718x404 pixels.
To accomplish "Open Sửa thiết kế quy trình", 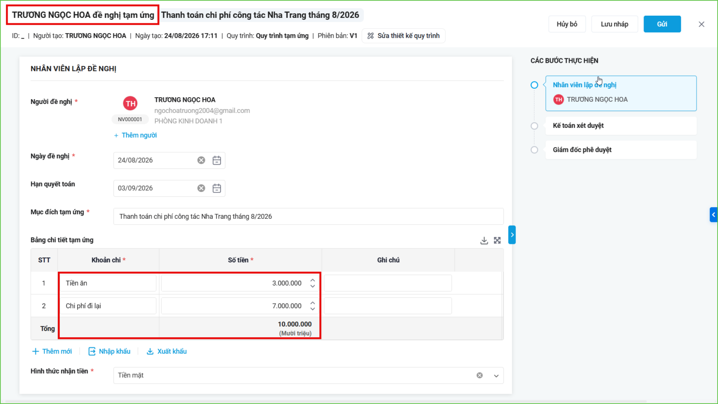I will [x=403, y=36].
